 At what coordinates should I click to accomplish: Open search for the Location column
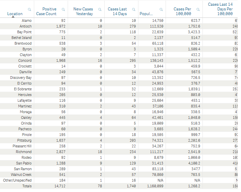click(29, 9)
